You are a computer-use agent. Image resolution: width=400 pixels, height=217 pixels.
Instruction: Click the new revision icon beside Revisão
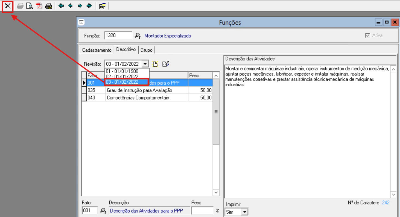coord(155,64)
